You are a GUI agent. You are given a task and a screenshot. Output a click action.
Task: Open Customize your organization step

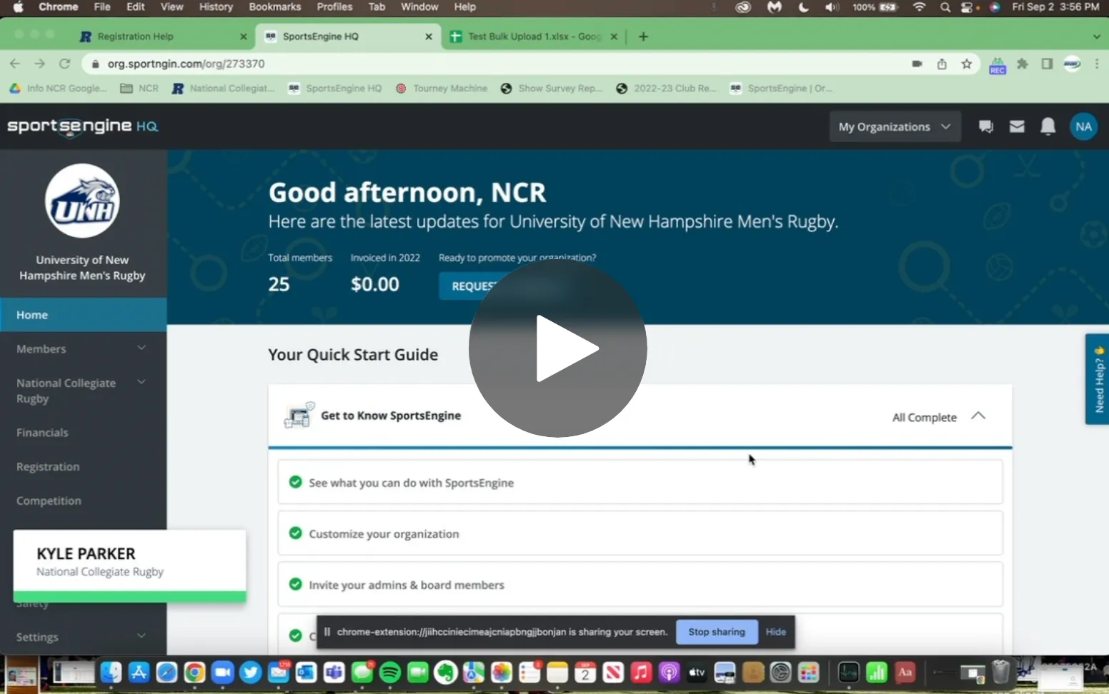pyautogui.click(x=640, y=533)
